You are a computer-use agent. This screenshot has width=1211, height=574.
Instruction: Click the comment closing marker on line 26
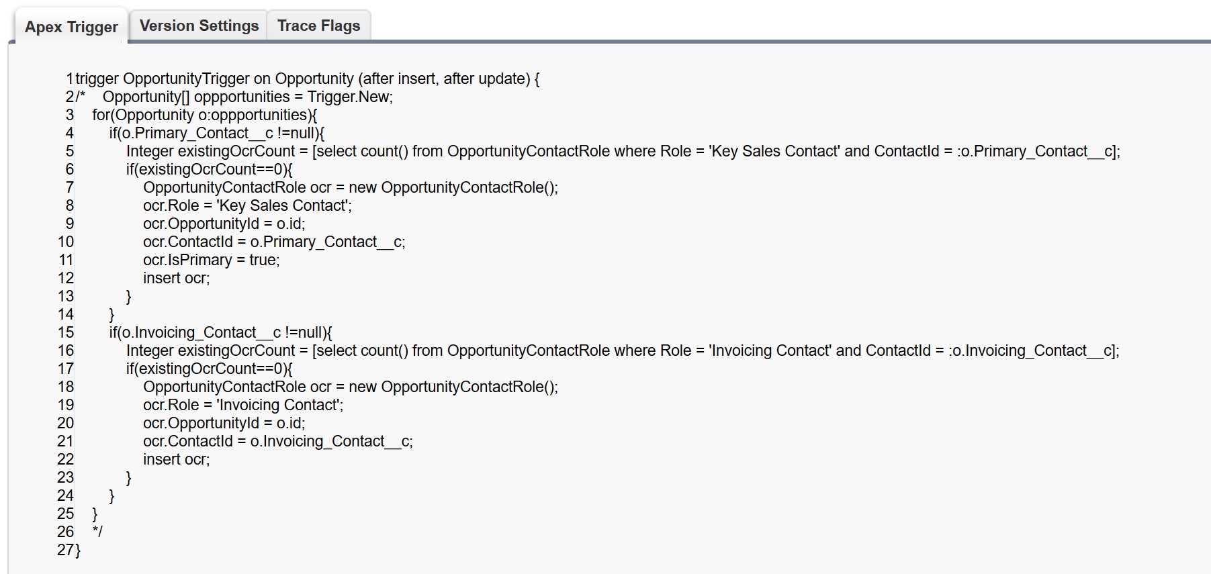(x=97, y=532)
